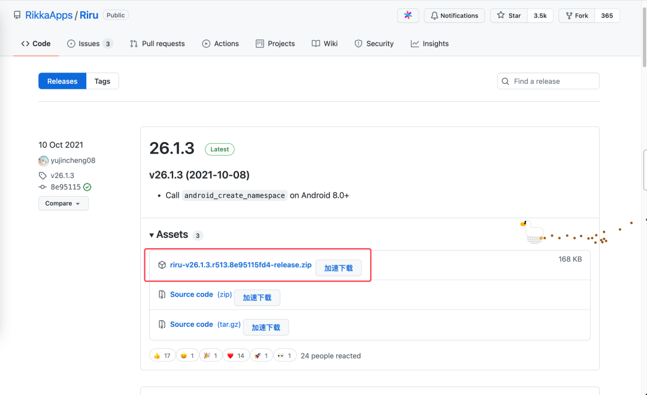This screenshot has height=395, width=647.
Task: Click the package icon beside the riru zip
Action: 162,265
